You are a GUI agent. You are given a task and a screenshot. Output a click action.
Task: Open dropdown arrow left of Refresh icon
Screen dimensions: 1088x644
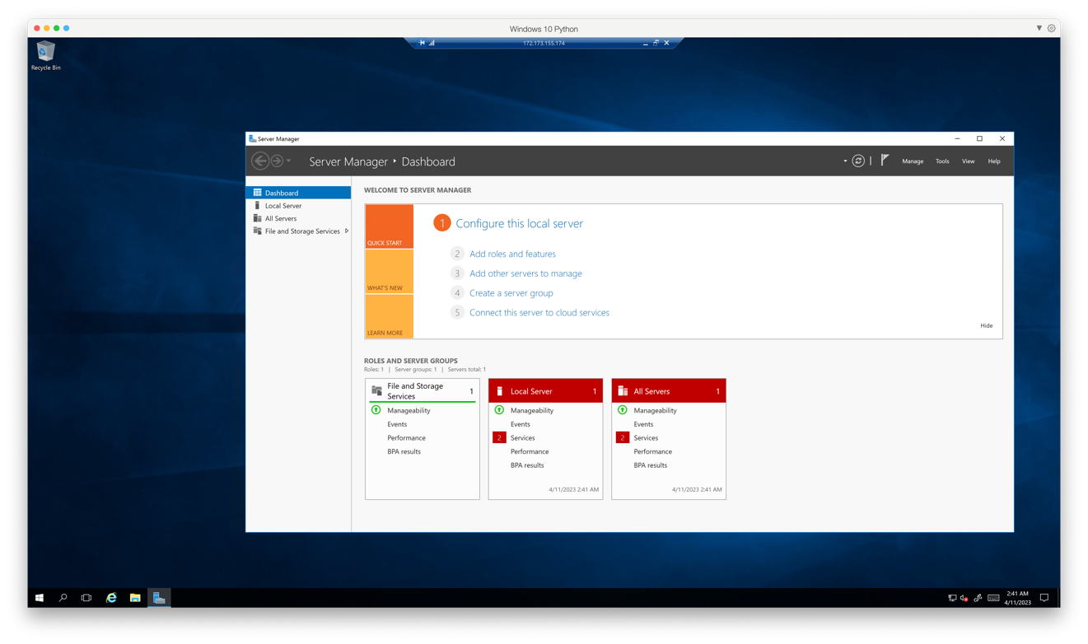click(x=845, y=161)
